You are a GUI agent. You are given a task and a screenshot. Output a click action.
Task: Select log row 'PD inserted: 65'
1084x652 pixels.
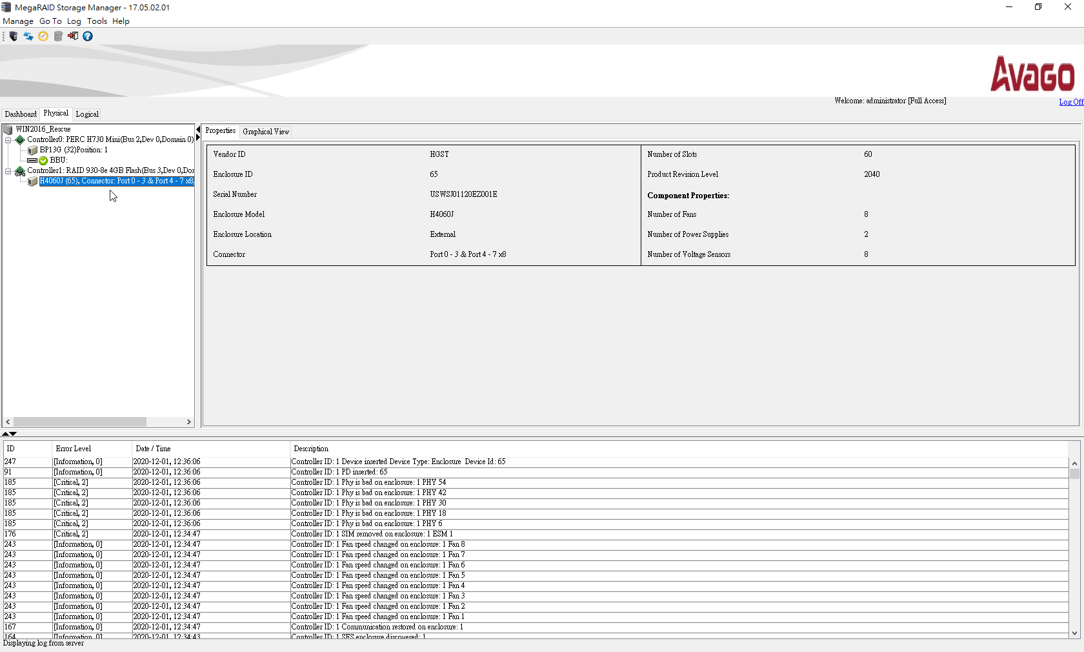point(536,472)
